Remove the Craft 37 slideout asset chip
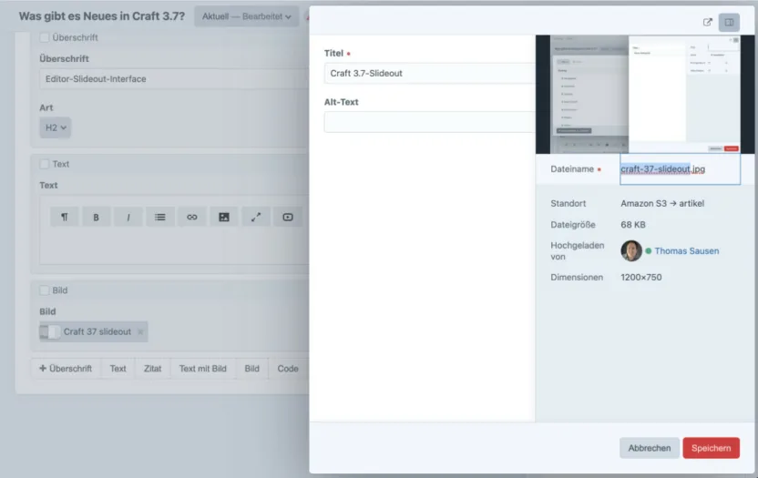 (140, 331)
